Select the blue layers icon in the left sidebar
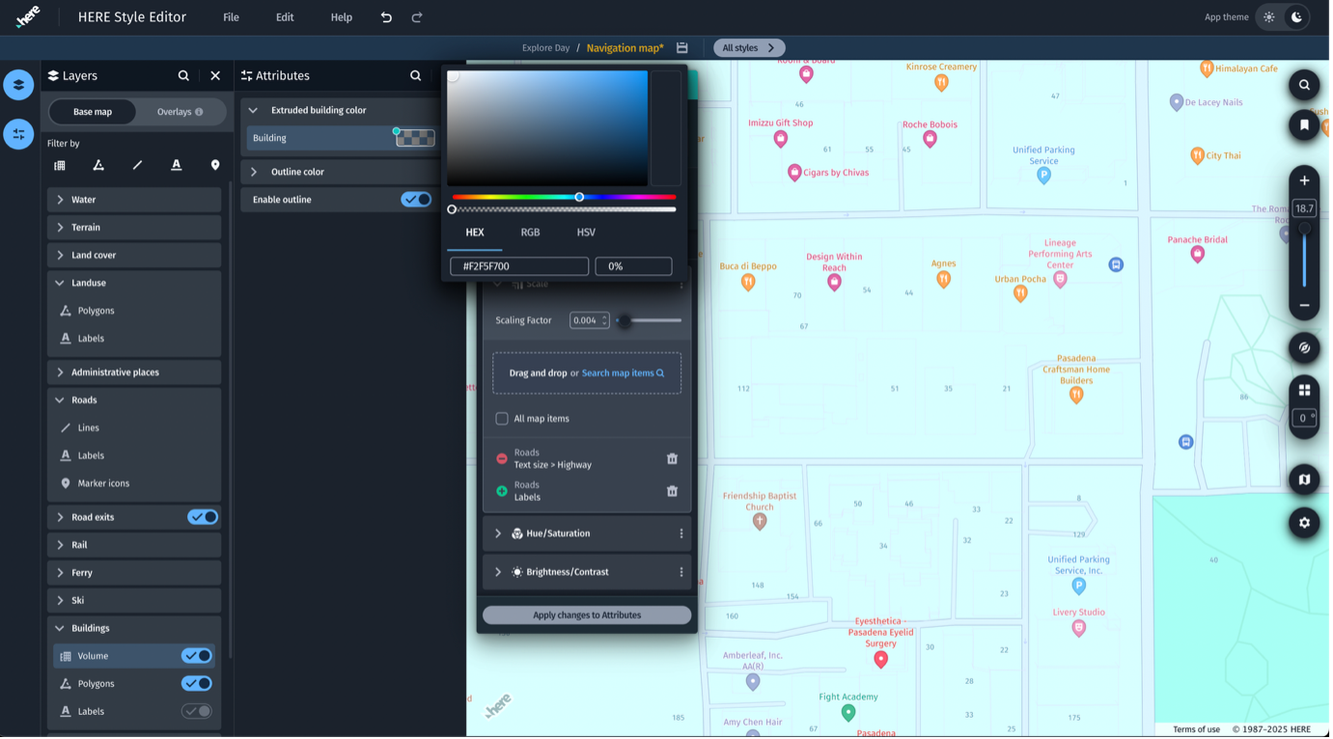The width and height of the screenshot is (1333, 739). [x=18, y=85]
